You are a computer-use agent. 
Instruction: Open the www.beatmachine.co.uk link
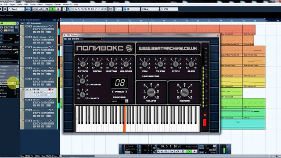168,48
